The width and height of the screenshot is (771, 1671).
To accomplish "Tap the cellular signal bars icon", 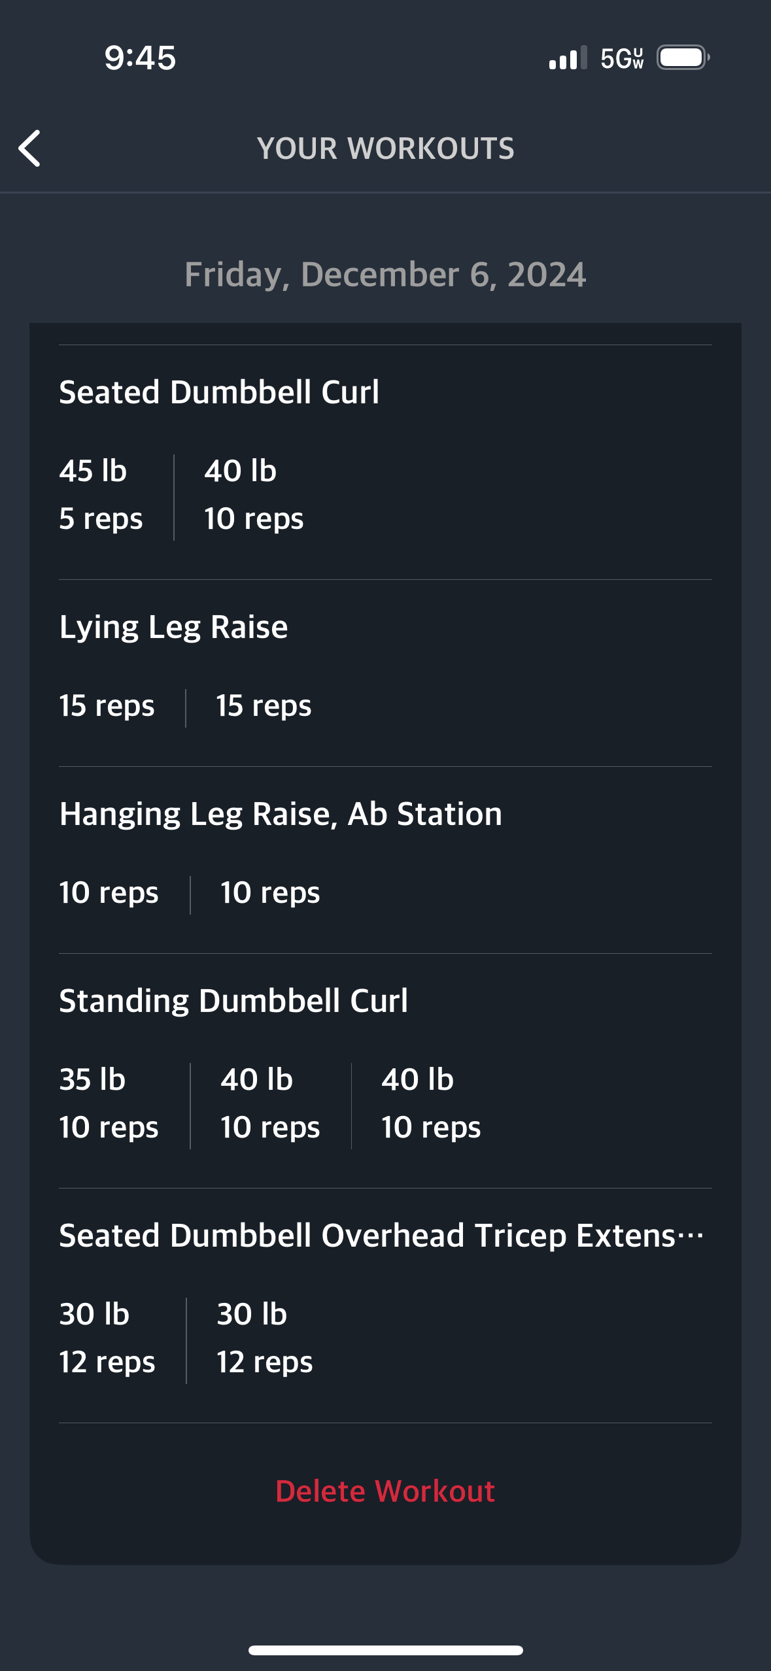I will [x=568, y=58].
